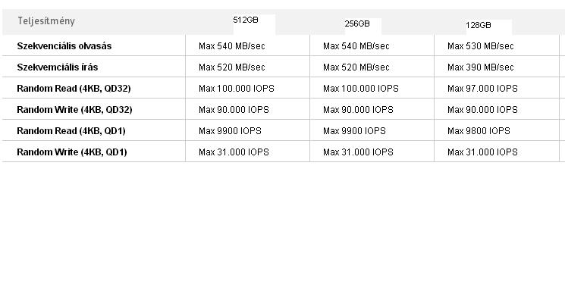Click the 128GB Max 97.000 IOPS value
This screenshot has height=291, width=565.
(482, 89)
